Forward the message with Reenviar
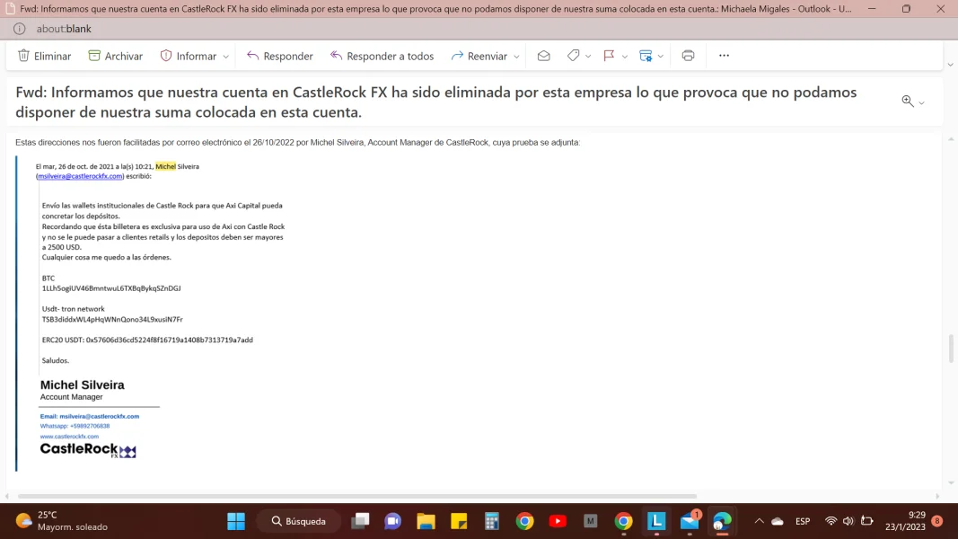The image size is (958, 539). click(x=479, y=56)
